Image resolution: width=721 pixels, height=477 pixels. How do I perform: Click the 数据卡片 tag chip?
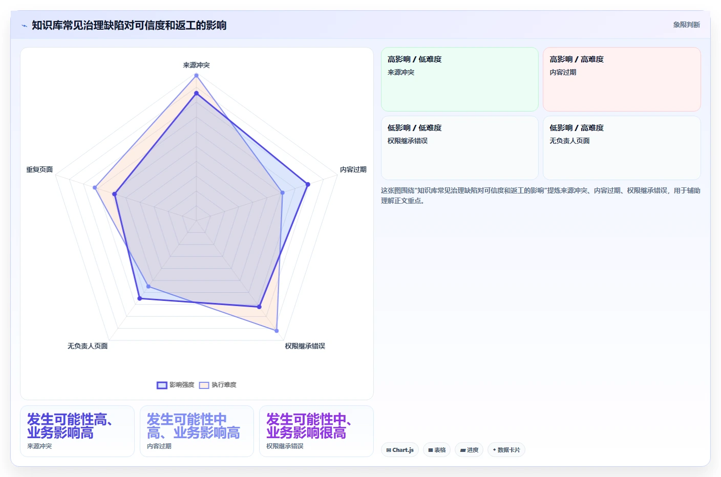[x=506, y=450]
